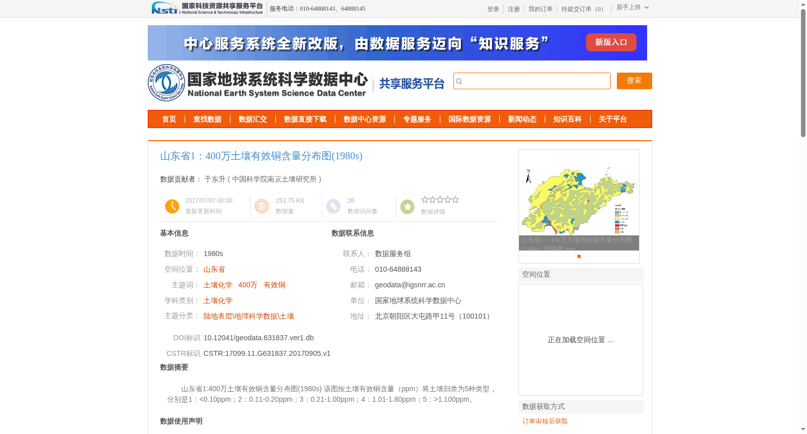The height and width of the screenshot is (434, 807).
Task: Click the 注册 link
Action: point(514,9)
